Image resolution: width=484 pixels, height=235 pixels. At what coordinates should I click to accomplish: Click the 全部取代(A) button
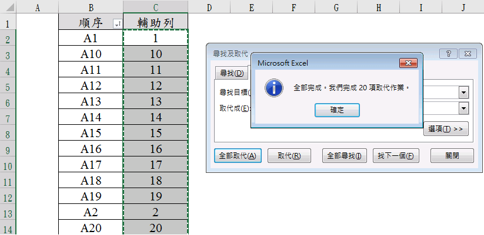click(237, 156)
